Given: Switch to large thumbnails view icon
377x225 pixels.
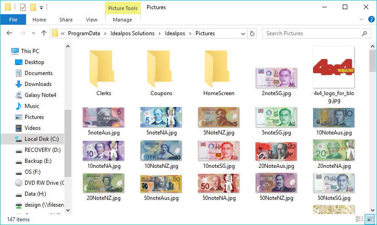Looking at the screenshot, I should coord(370,220).
